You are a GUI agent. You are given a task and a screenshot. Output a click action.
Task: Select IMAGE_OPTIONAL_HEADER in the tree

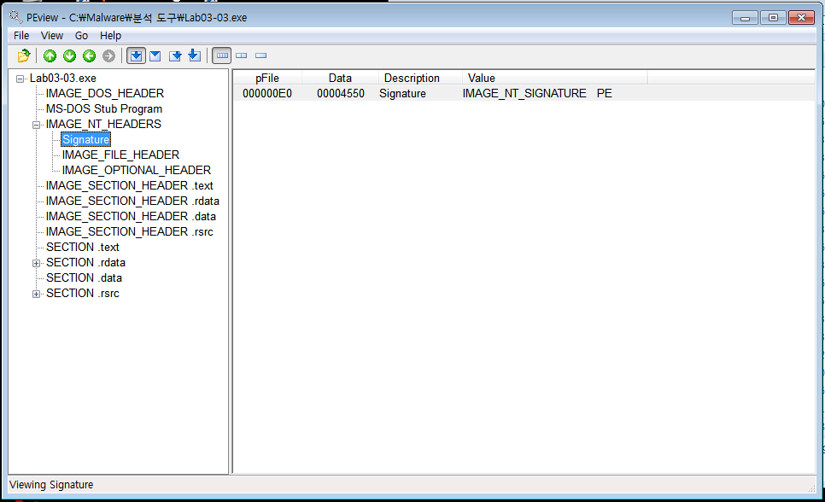point(137,170)
